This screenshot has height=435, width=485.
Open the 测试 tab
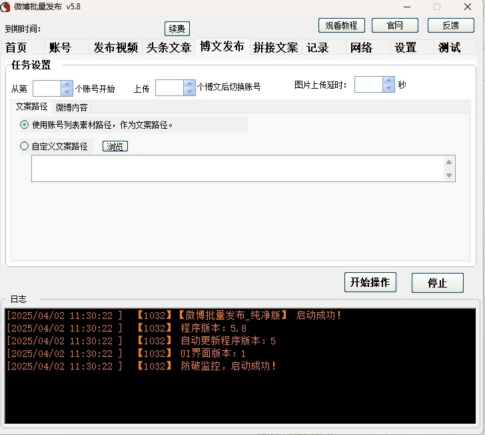pos(455,48)
